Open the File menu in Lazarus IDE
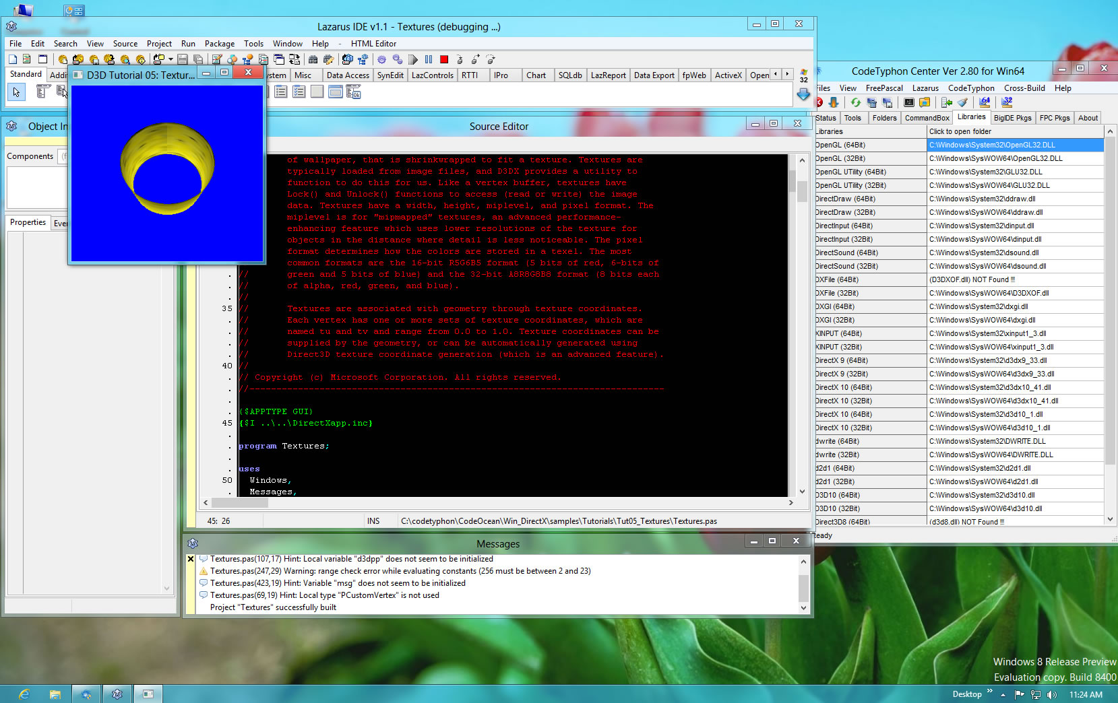The width and height of the screenshot is (1118, 703). pos(15,43)
